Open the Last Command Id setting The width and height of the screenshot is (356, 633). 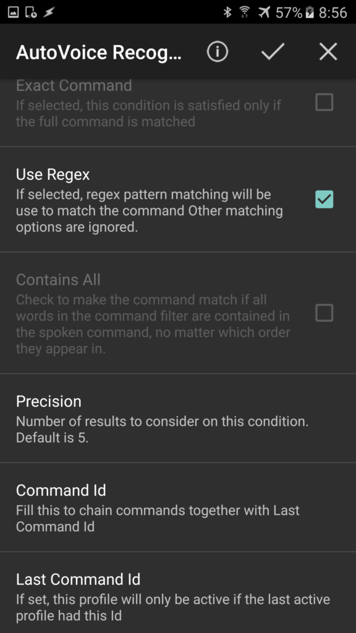pos(178,593)
